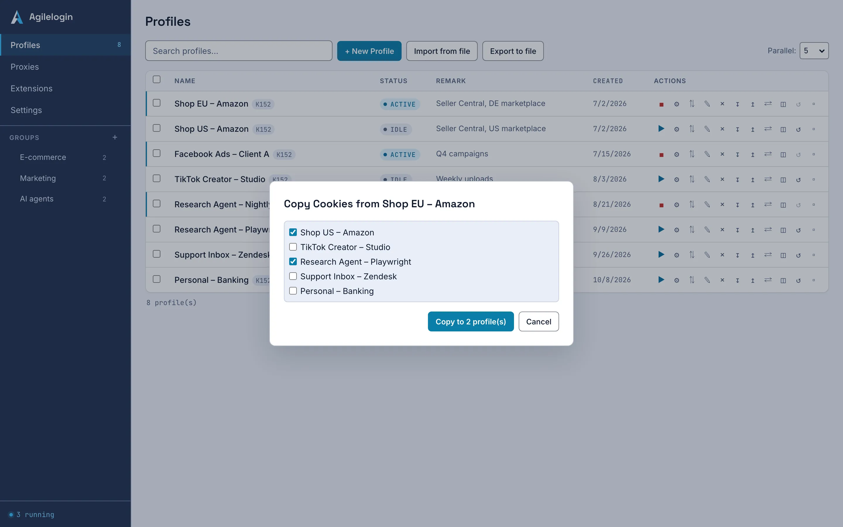This screenshot has height=527, width=843.
Task: Check Support Inbox – Zendesk in the dialog
Action: [x=293, y=276]
